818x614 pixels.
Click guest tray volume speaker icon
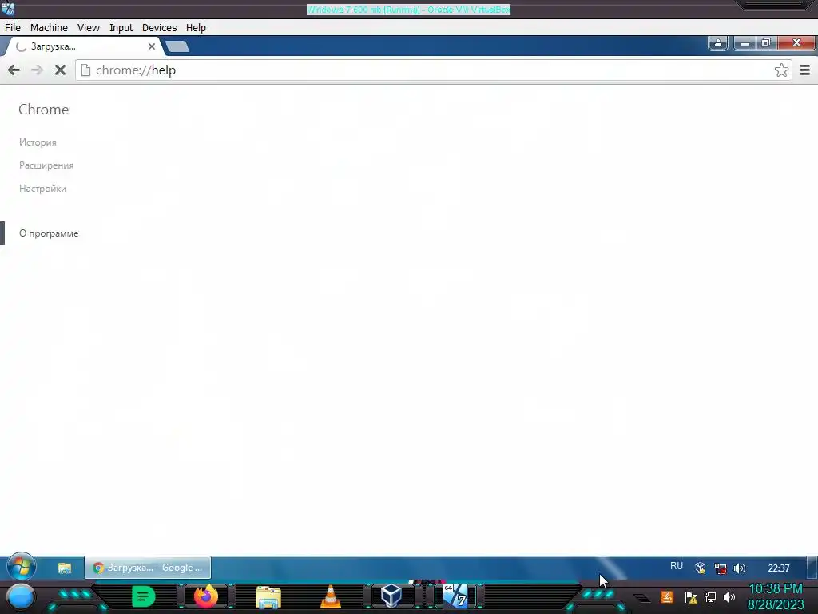[740, 568]
